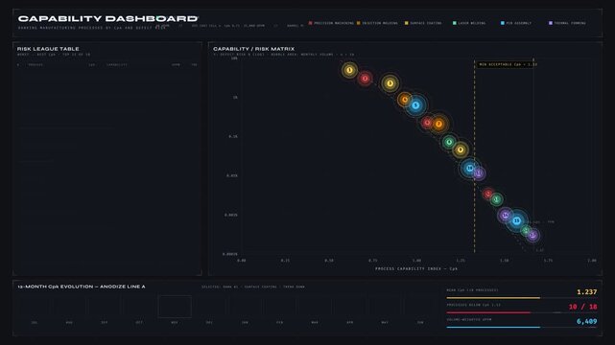
Task: Pick red bubble number 12
Action: [488, 194]
